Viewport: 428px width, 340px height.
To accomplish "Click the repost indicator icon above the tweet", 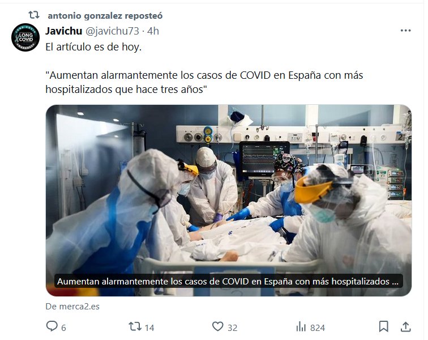I will [34, 15].
